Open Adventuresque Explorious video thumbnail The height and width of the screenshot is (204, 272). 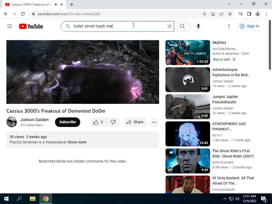(188, 80)
